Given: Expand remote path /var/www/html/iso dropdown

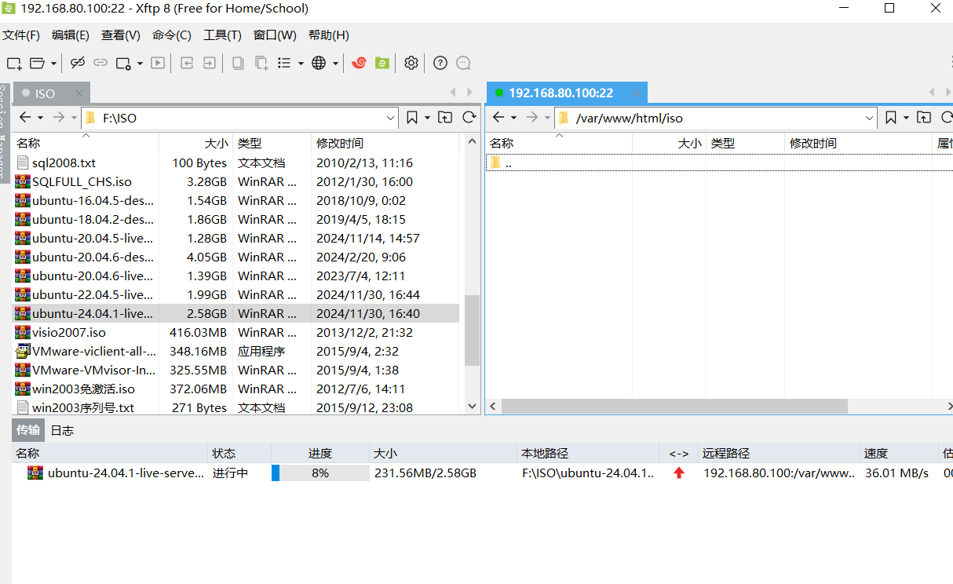Looking at the screenshot, I should 869,118.
